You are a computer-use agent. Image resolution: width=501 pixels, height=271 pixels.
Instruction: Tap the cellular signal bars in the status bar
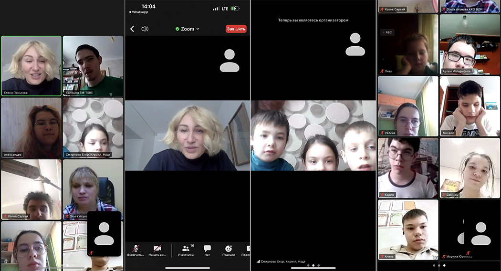(216, 9)
